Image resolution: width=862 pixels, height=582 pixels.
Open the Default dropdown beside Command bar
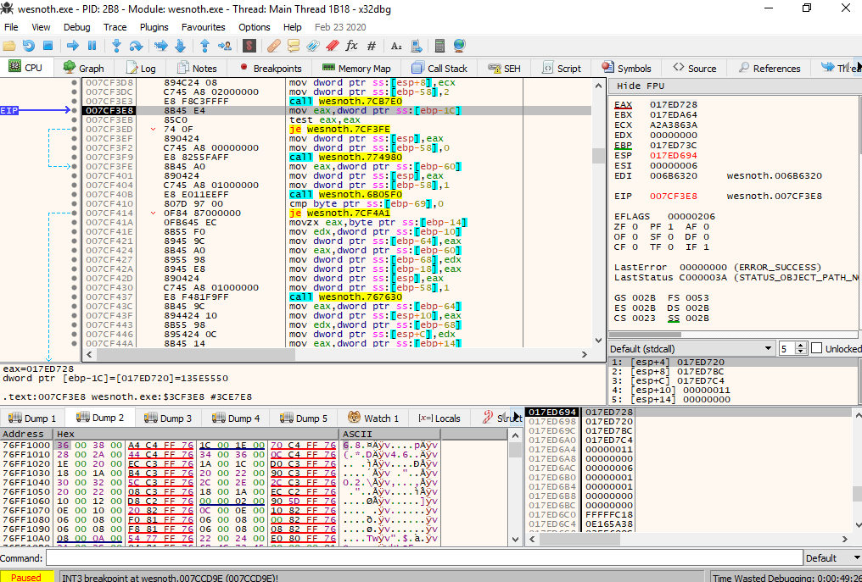click(832, 558)
